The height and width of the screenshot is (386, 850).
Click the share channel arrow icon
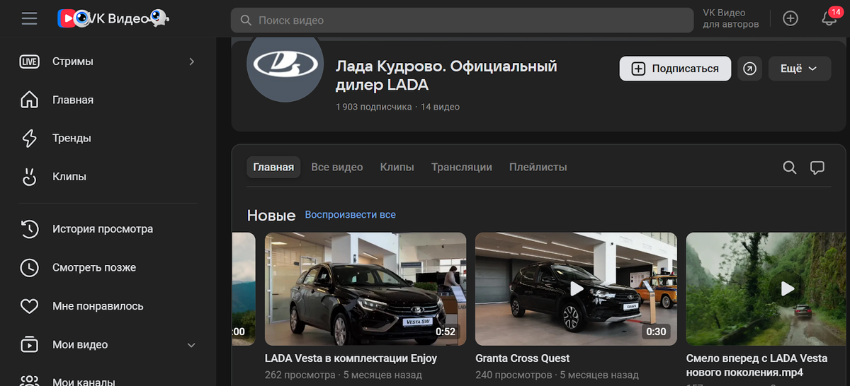(x=749, y=69)
